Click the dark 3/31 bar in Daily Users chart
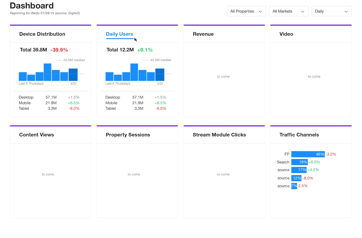Image resolution: width=362 pixels, height=238 pixels. coord(160,75)
